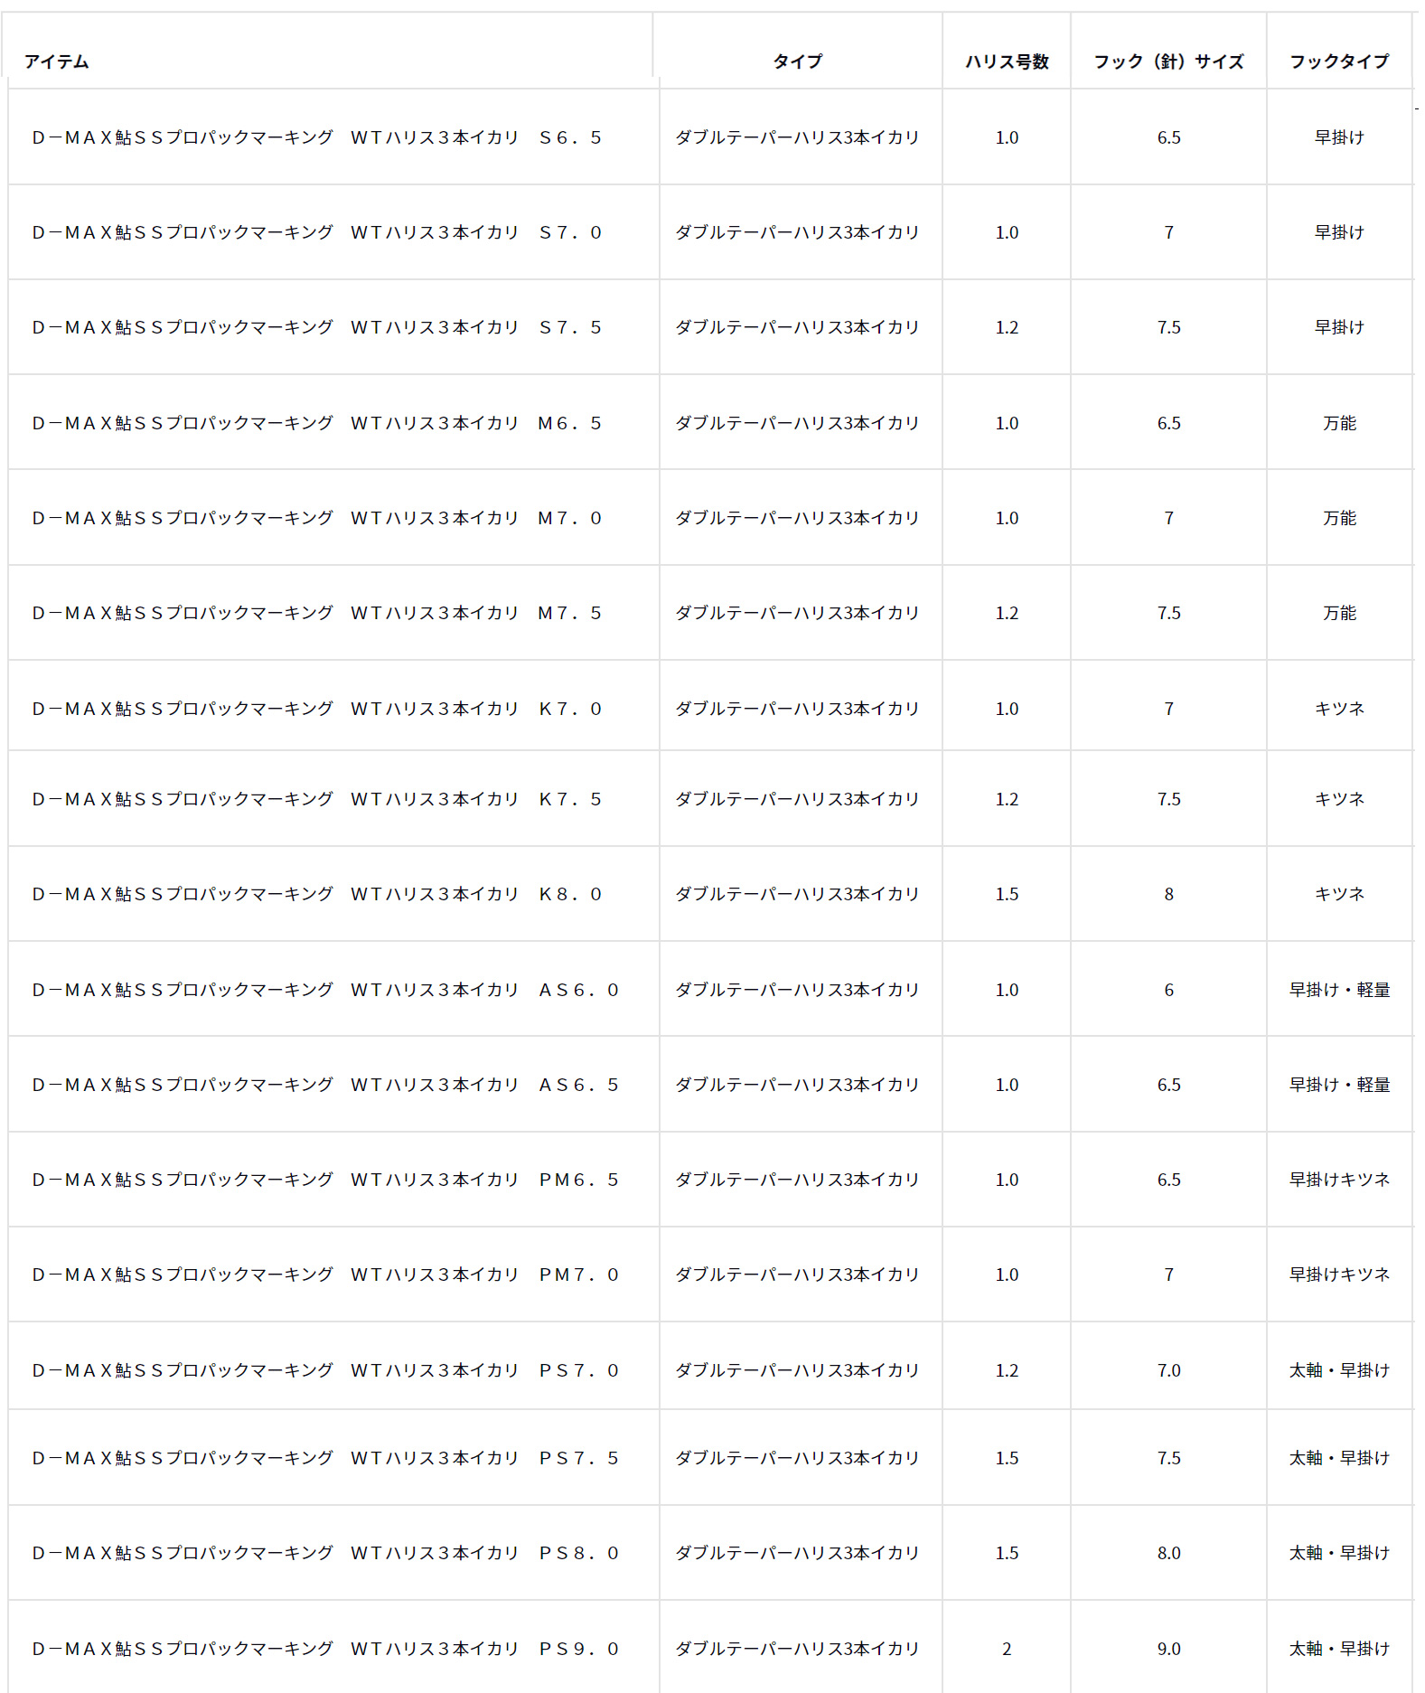Image resolution: width=1425 pixels, height=1693 pixels.
Task: Click the ハリス号数 value 2 in PS９．０ row
Action: (x=1007, y=1649)
